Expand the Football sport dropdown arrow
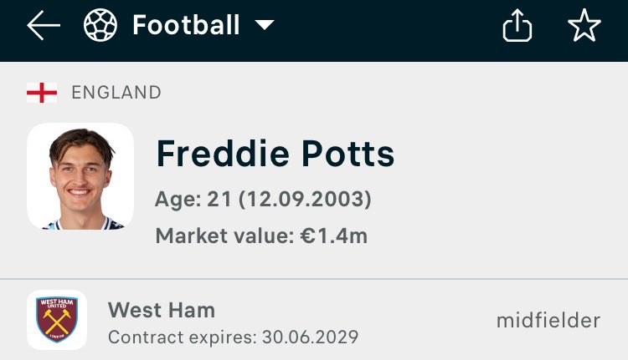The height and width of the screenshot is (360, 628). pyautogui.click(x=265, y=25)
